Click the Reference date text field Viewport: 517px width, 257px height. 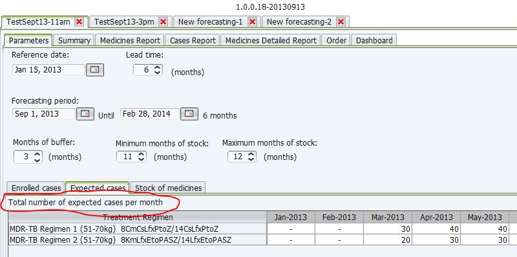48,70
